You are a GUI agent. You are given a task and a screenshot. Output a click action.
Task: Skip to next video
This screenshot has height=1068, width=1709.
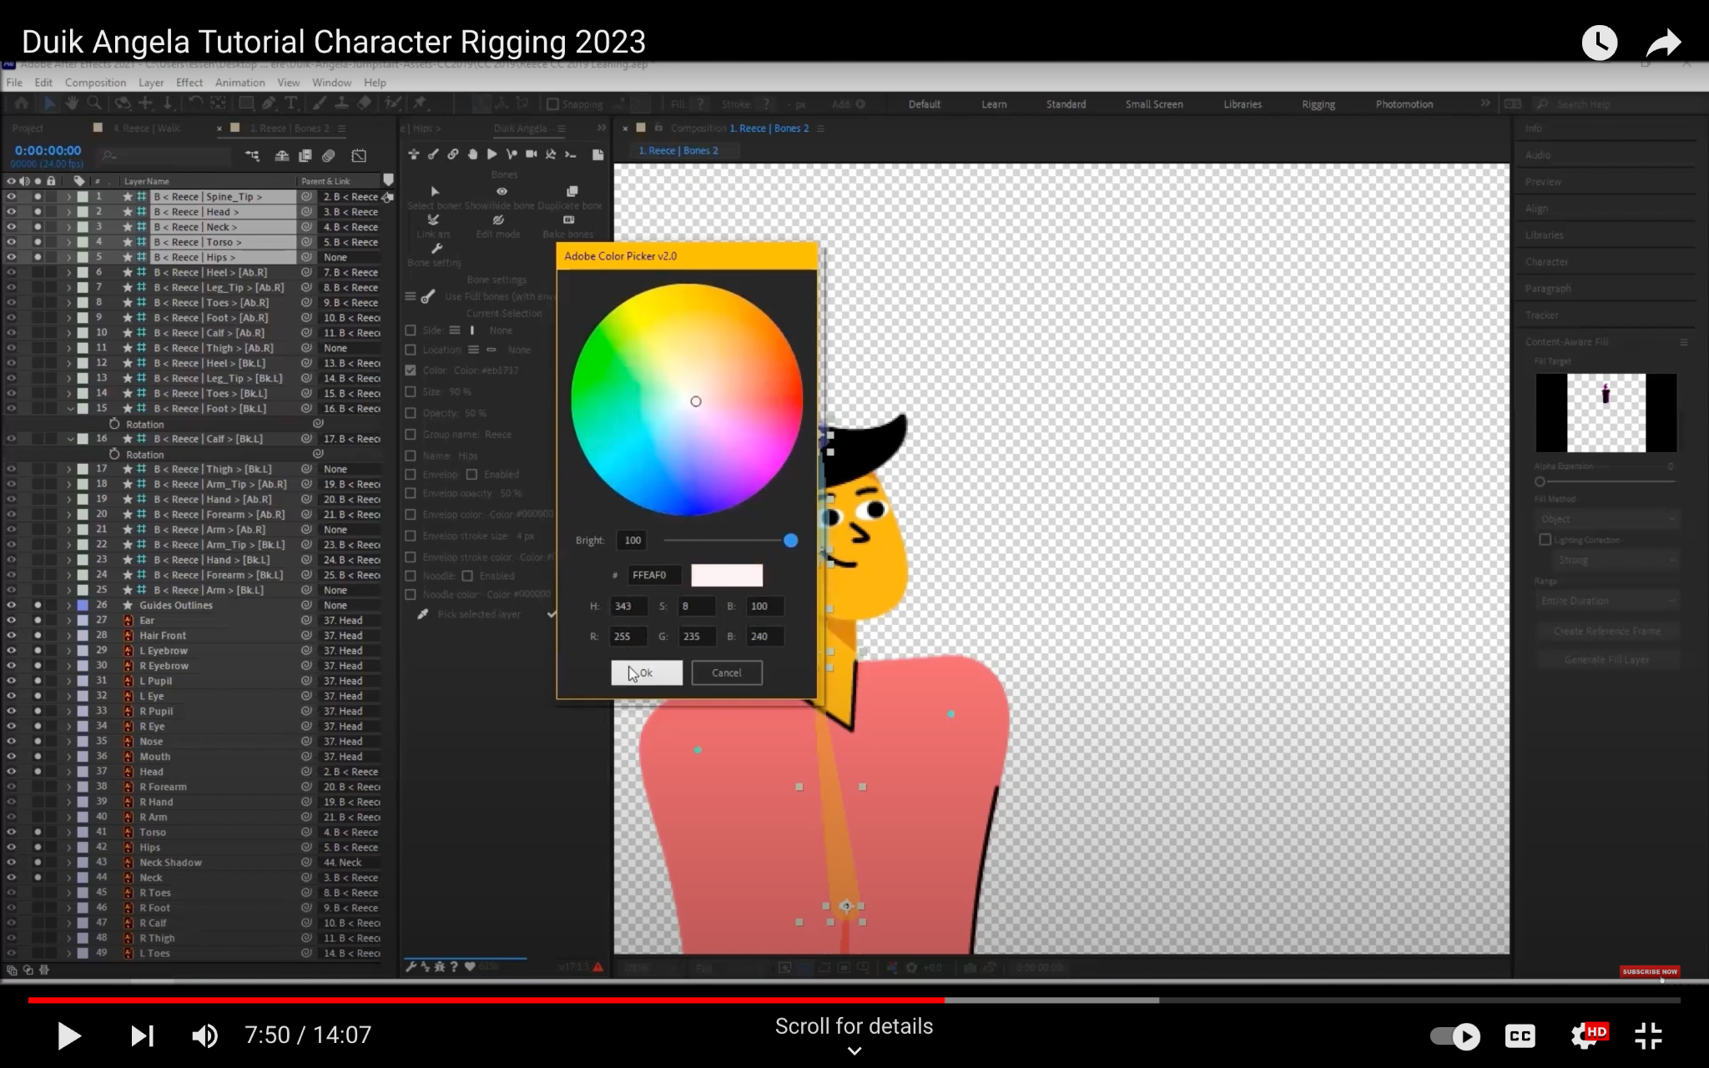(x=142, y=1036)
